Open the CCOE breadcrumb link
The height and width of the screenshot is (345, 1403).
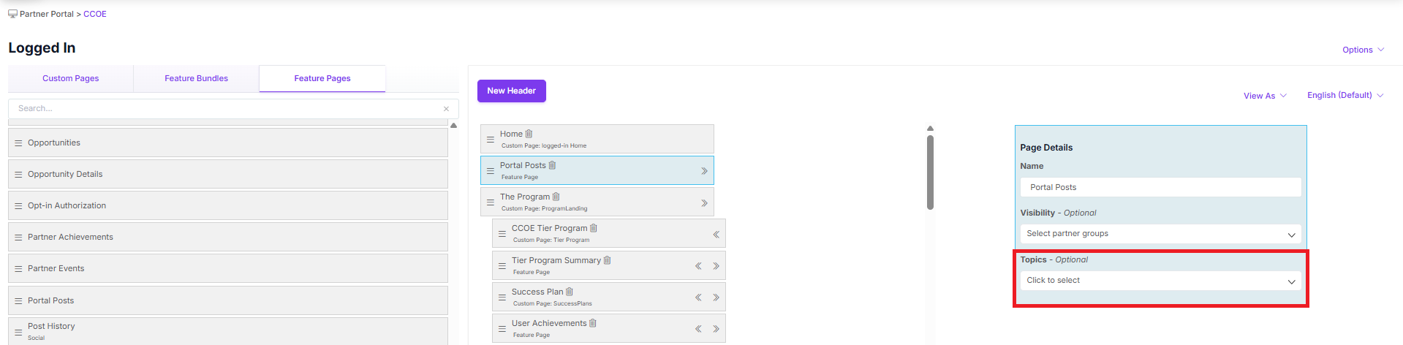click(95, 14)
